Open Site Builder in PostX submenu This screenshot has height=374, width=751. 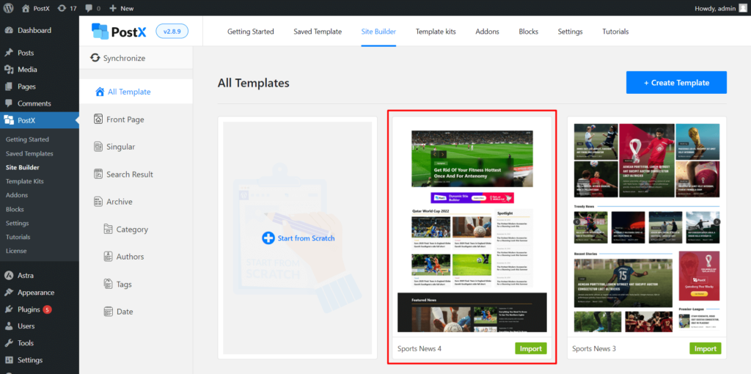click(23, 168)
